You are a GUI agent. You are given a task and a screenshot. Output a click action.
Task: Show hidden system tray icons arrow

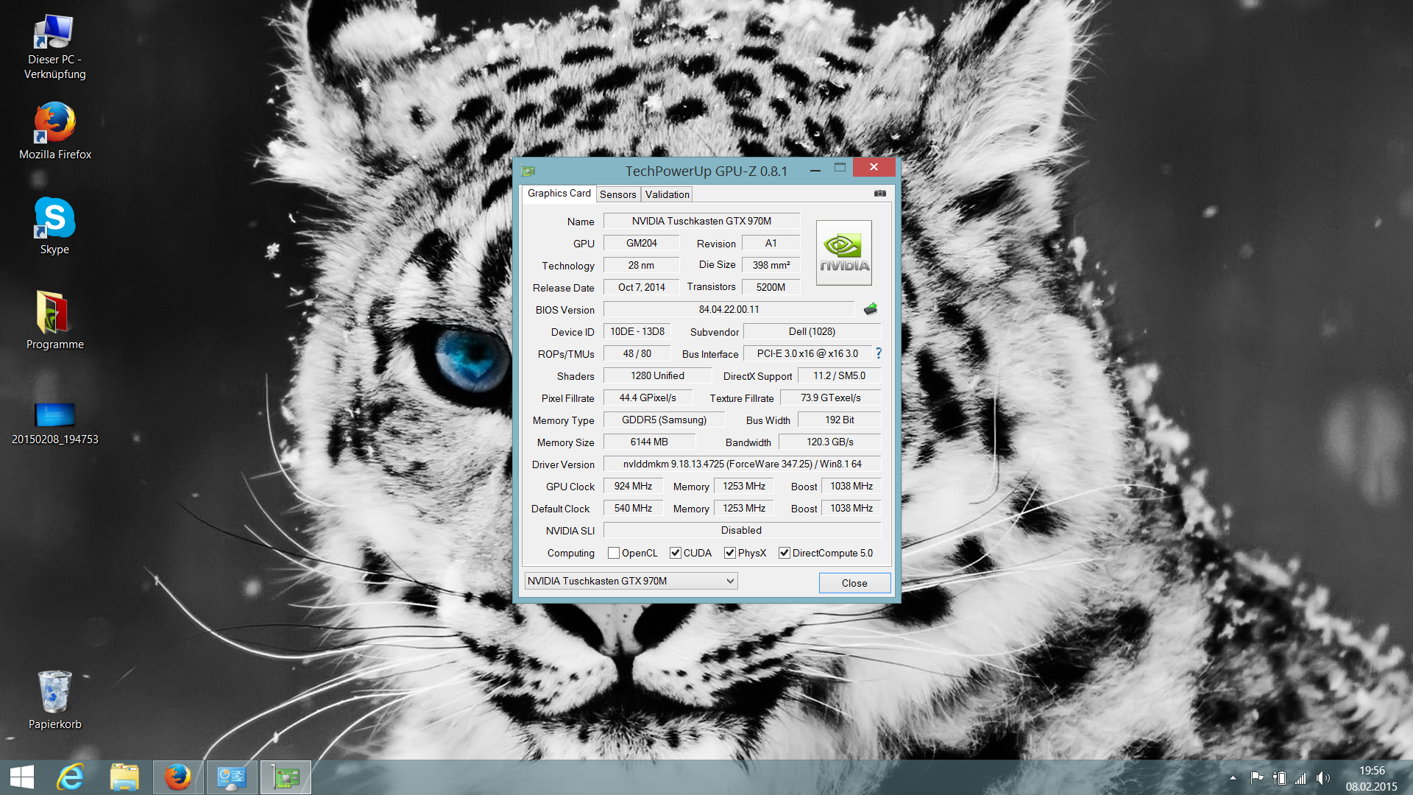point(1233,778)
